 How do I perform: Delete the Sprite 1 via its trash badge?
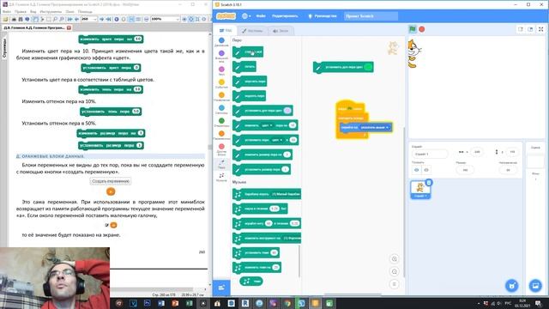[x=429, y=183]
